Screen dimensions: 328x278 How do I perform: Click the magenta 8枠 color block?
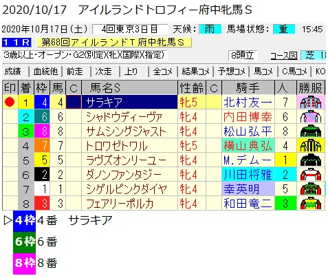24,264
